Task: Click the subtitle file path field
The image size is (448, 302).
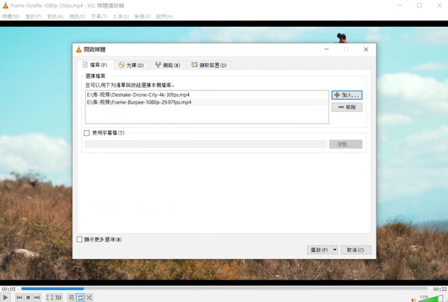Action: pos(206,144)
